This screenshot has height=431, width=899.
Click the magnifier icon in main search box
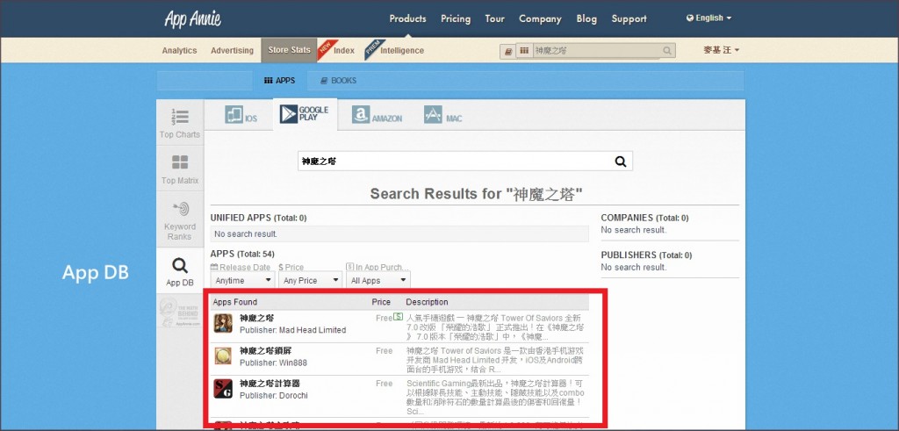tap(621, 162)
